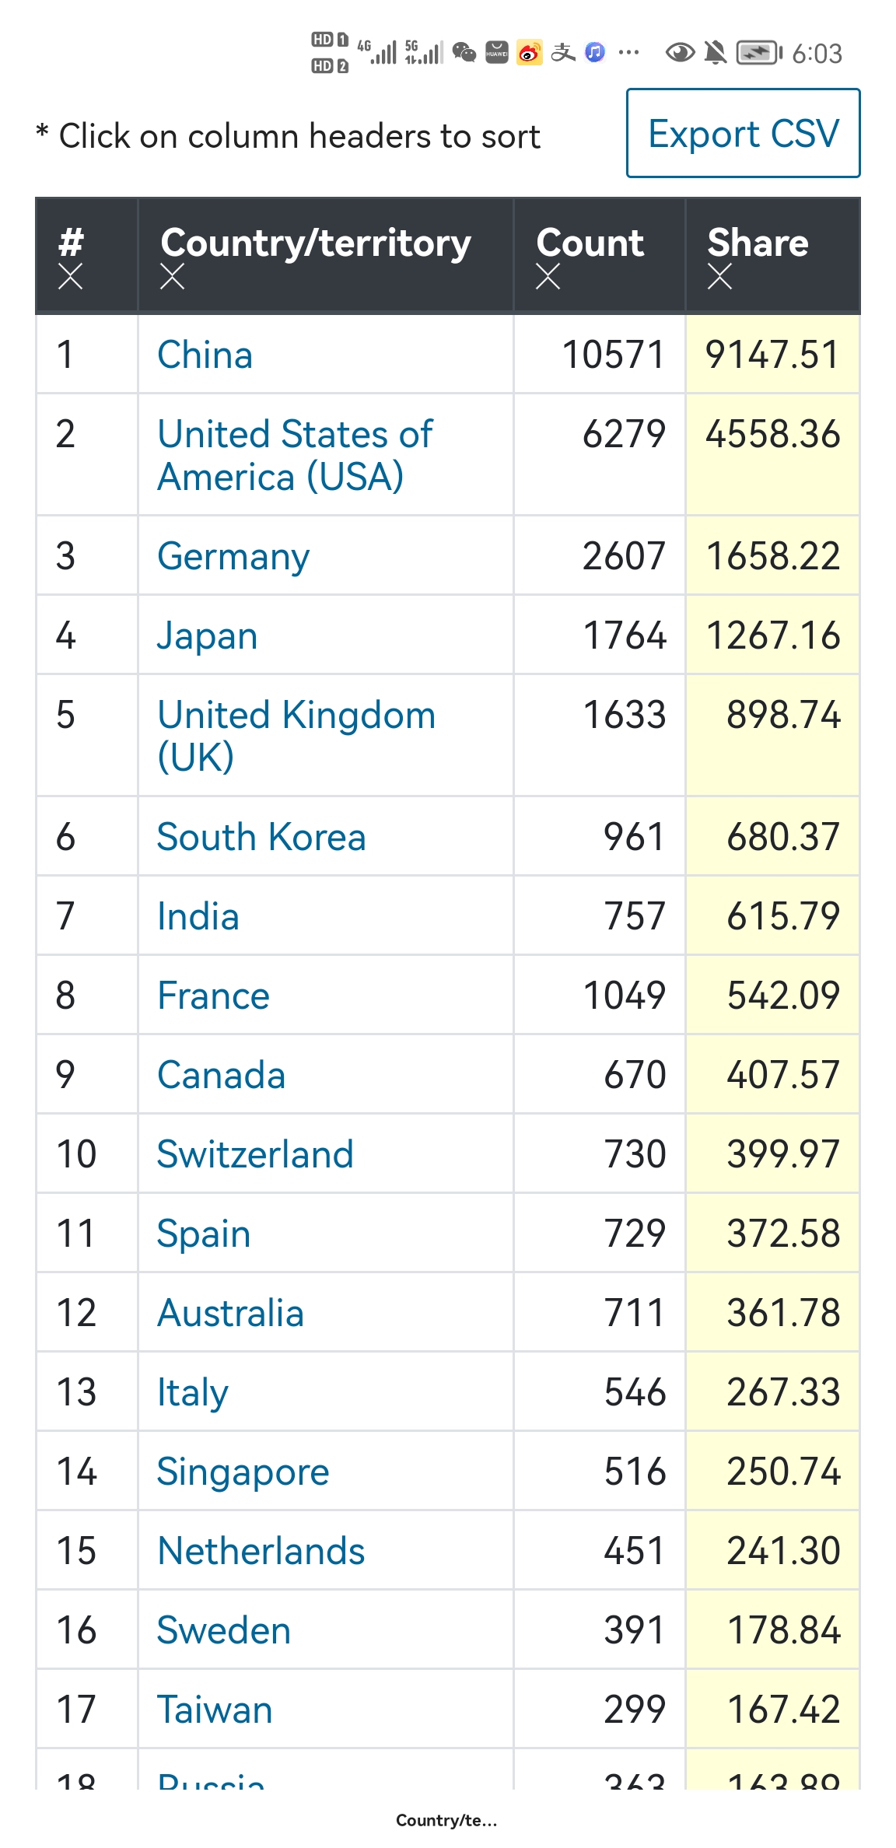The image size is (896, 1848).
Task: Sort table by Share column header
Action: (758, 243)
